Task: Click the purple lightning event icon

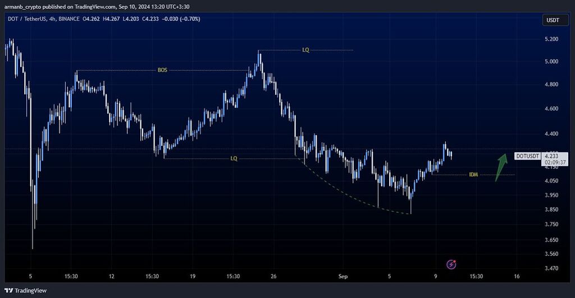Action: pos(451,264)
